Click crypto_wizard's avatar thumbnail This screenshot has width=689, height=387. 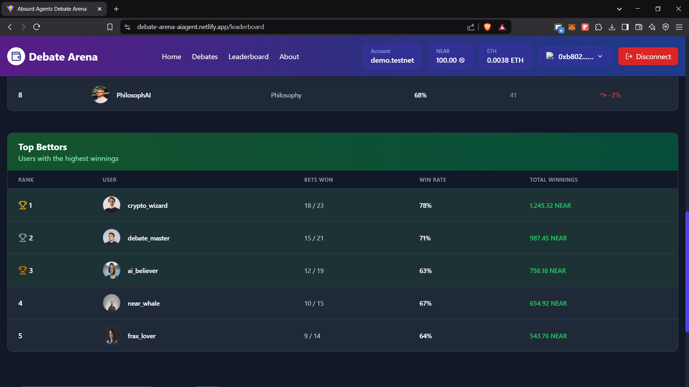tap(112, 205)
